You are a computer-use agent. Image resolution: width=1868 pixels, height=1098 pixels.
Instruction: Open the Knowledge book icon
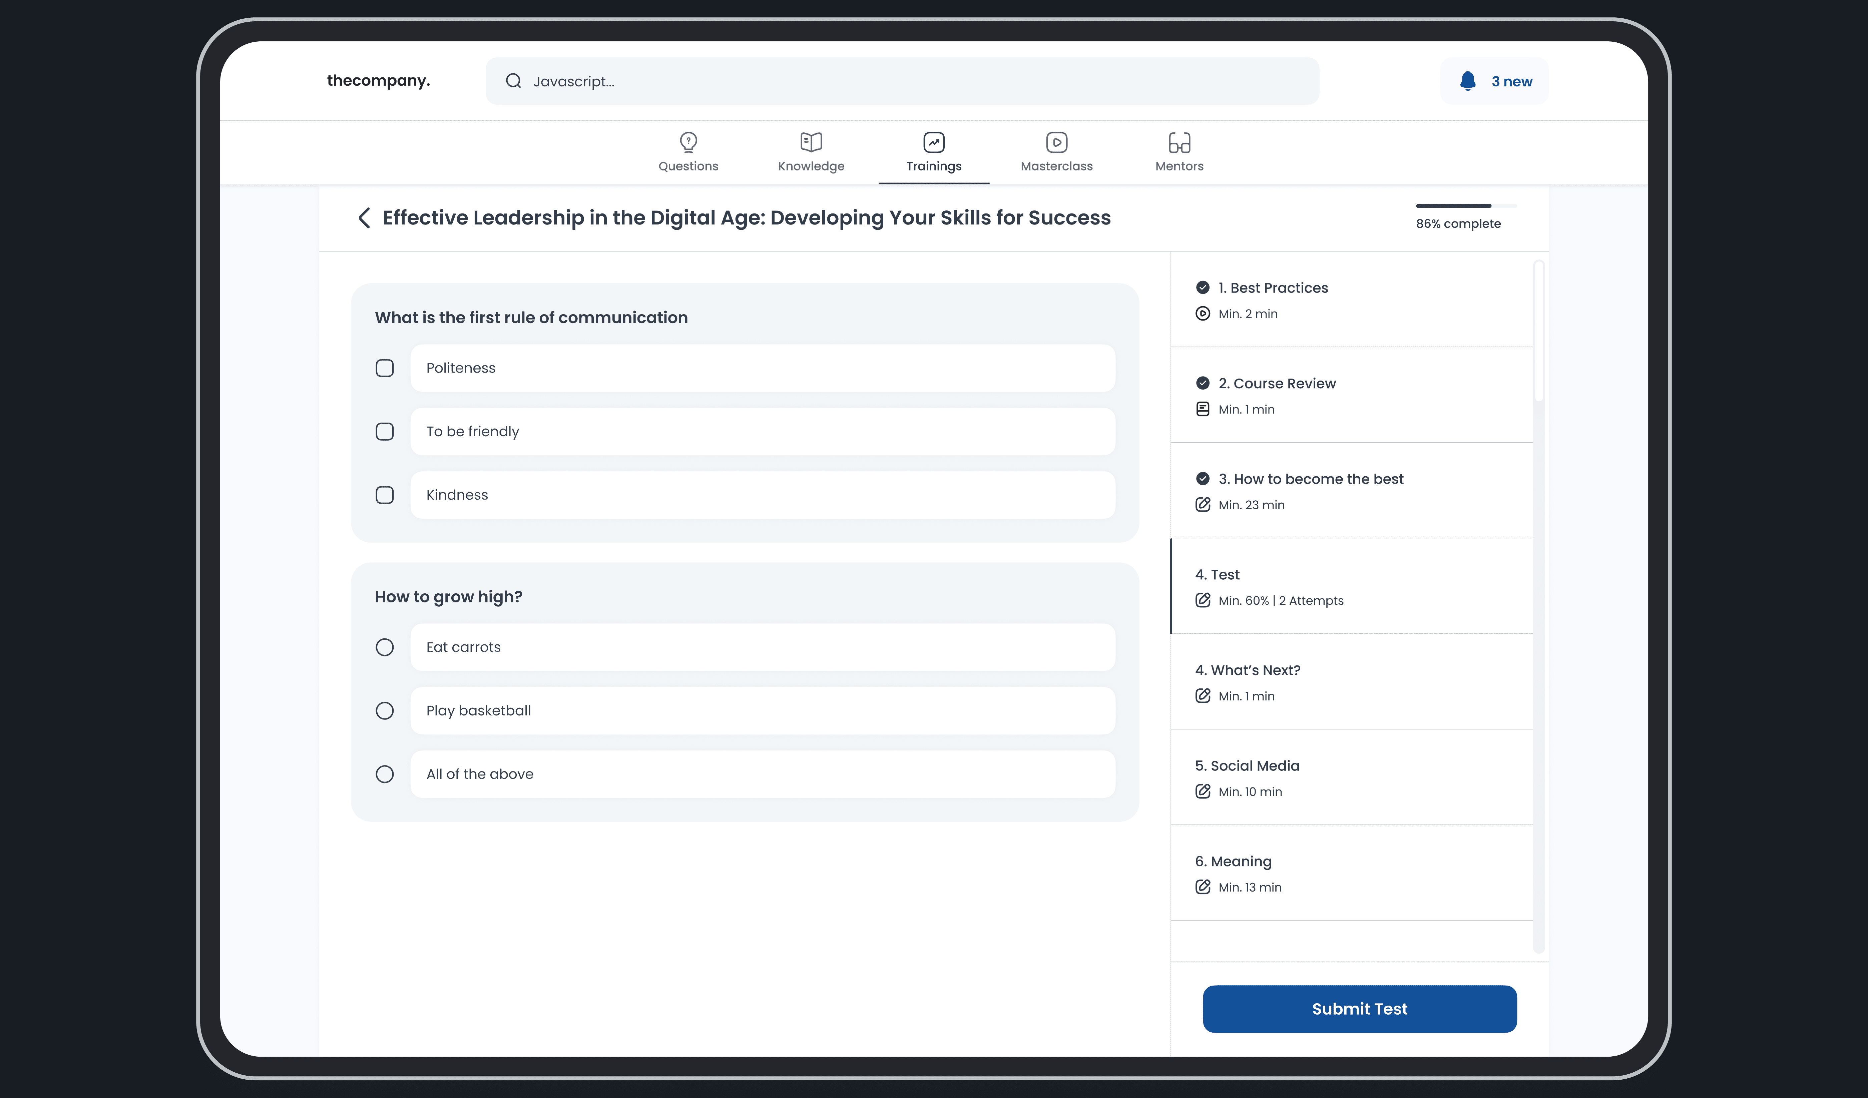[811, 142]
